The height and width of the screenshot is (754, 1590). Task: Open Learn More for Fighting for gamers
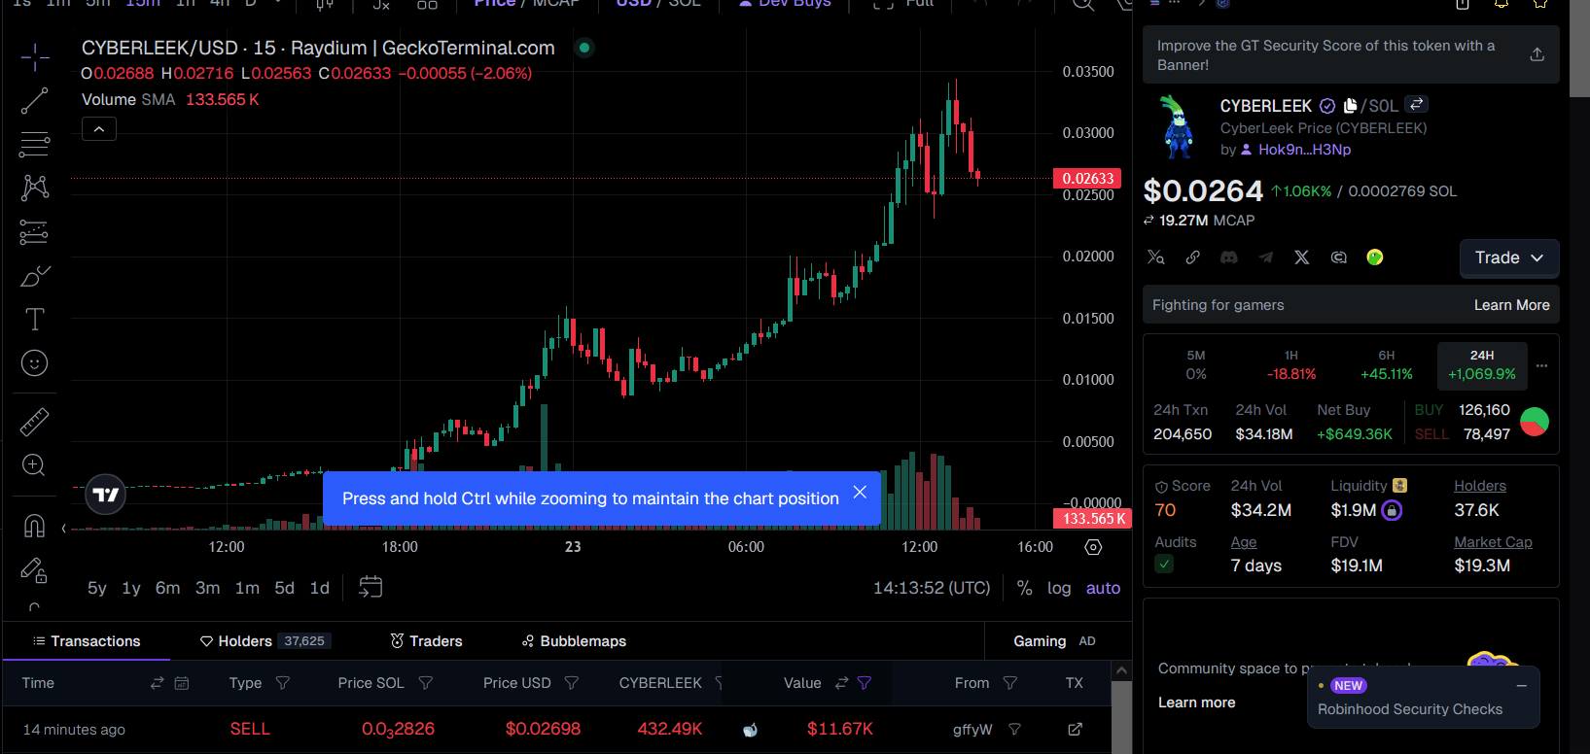pyautogui.click(x=1512, y=305)
